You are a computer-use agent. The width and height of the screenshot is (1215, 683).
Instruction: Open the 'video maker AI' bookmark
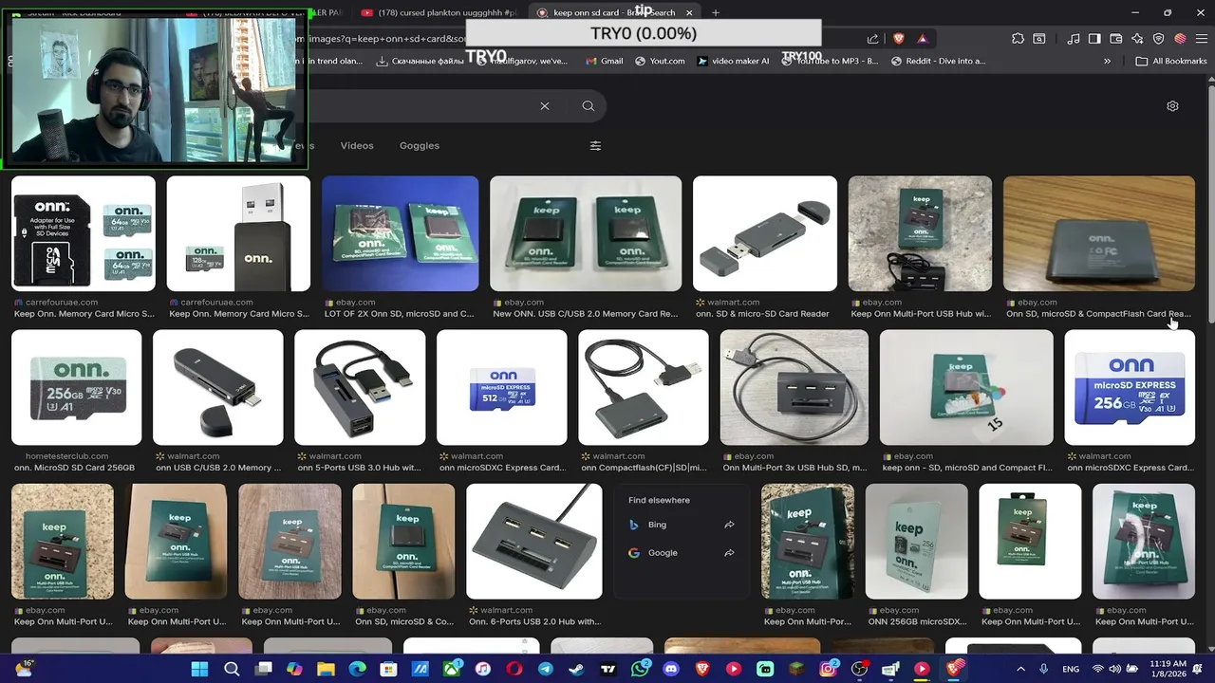tap(733, 61)
